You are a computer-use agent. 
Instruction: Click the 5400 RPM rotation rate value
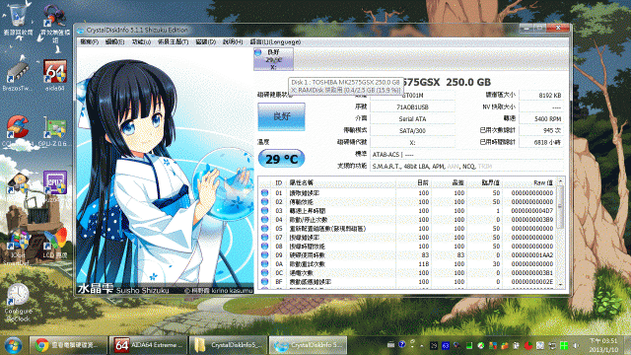pos(541,118)
